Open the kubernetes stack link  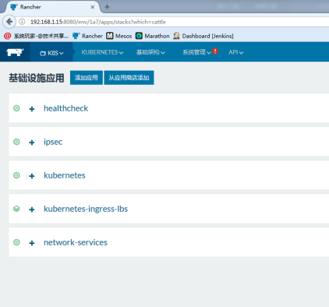(x=65, y=175)
